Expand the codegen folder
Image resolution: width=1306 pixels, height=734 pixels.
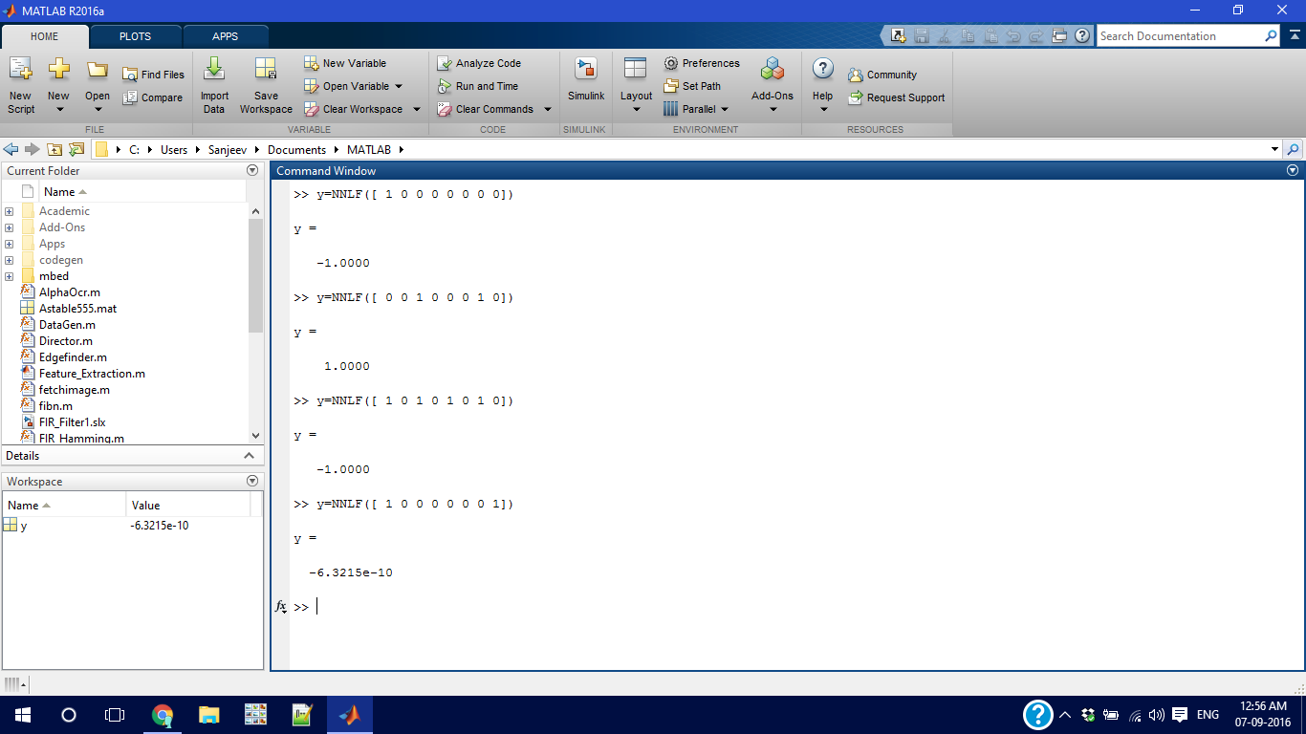point(9,260)
